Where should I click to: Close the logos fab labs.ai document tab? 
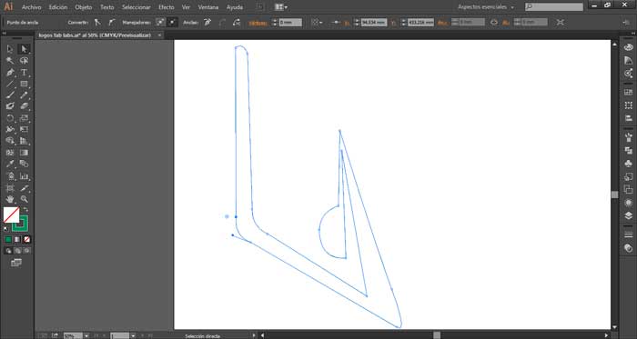pyautogui.click(x=159, y=35)
